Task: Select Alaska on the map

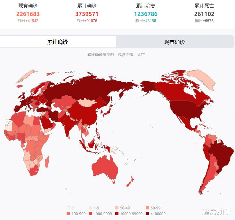Action: [148, 86]
